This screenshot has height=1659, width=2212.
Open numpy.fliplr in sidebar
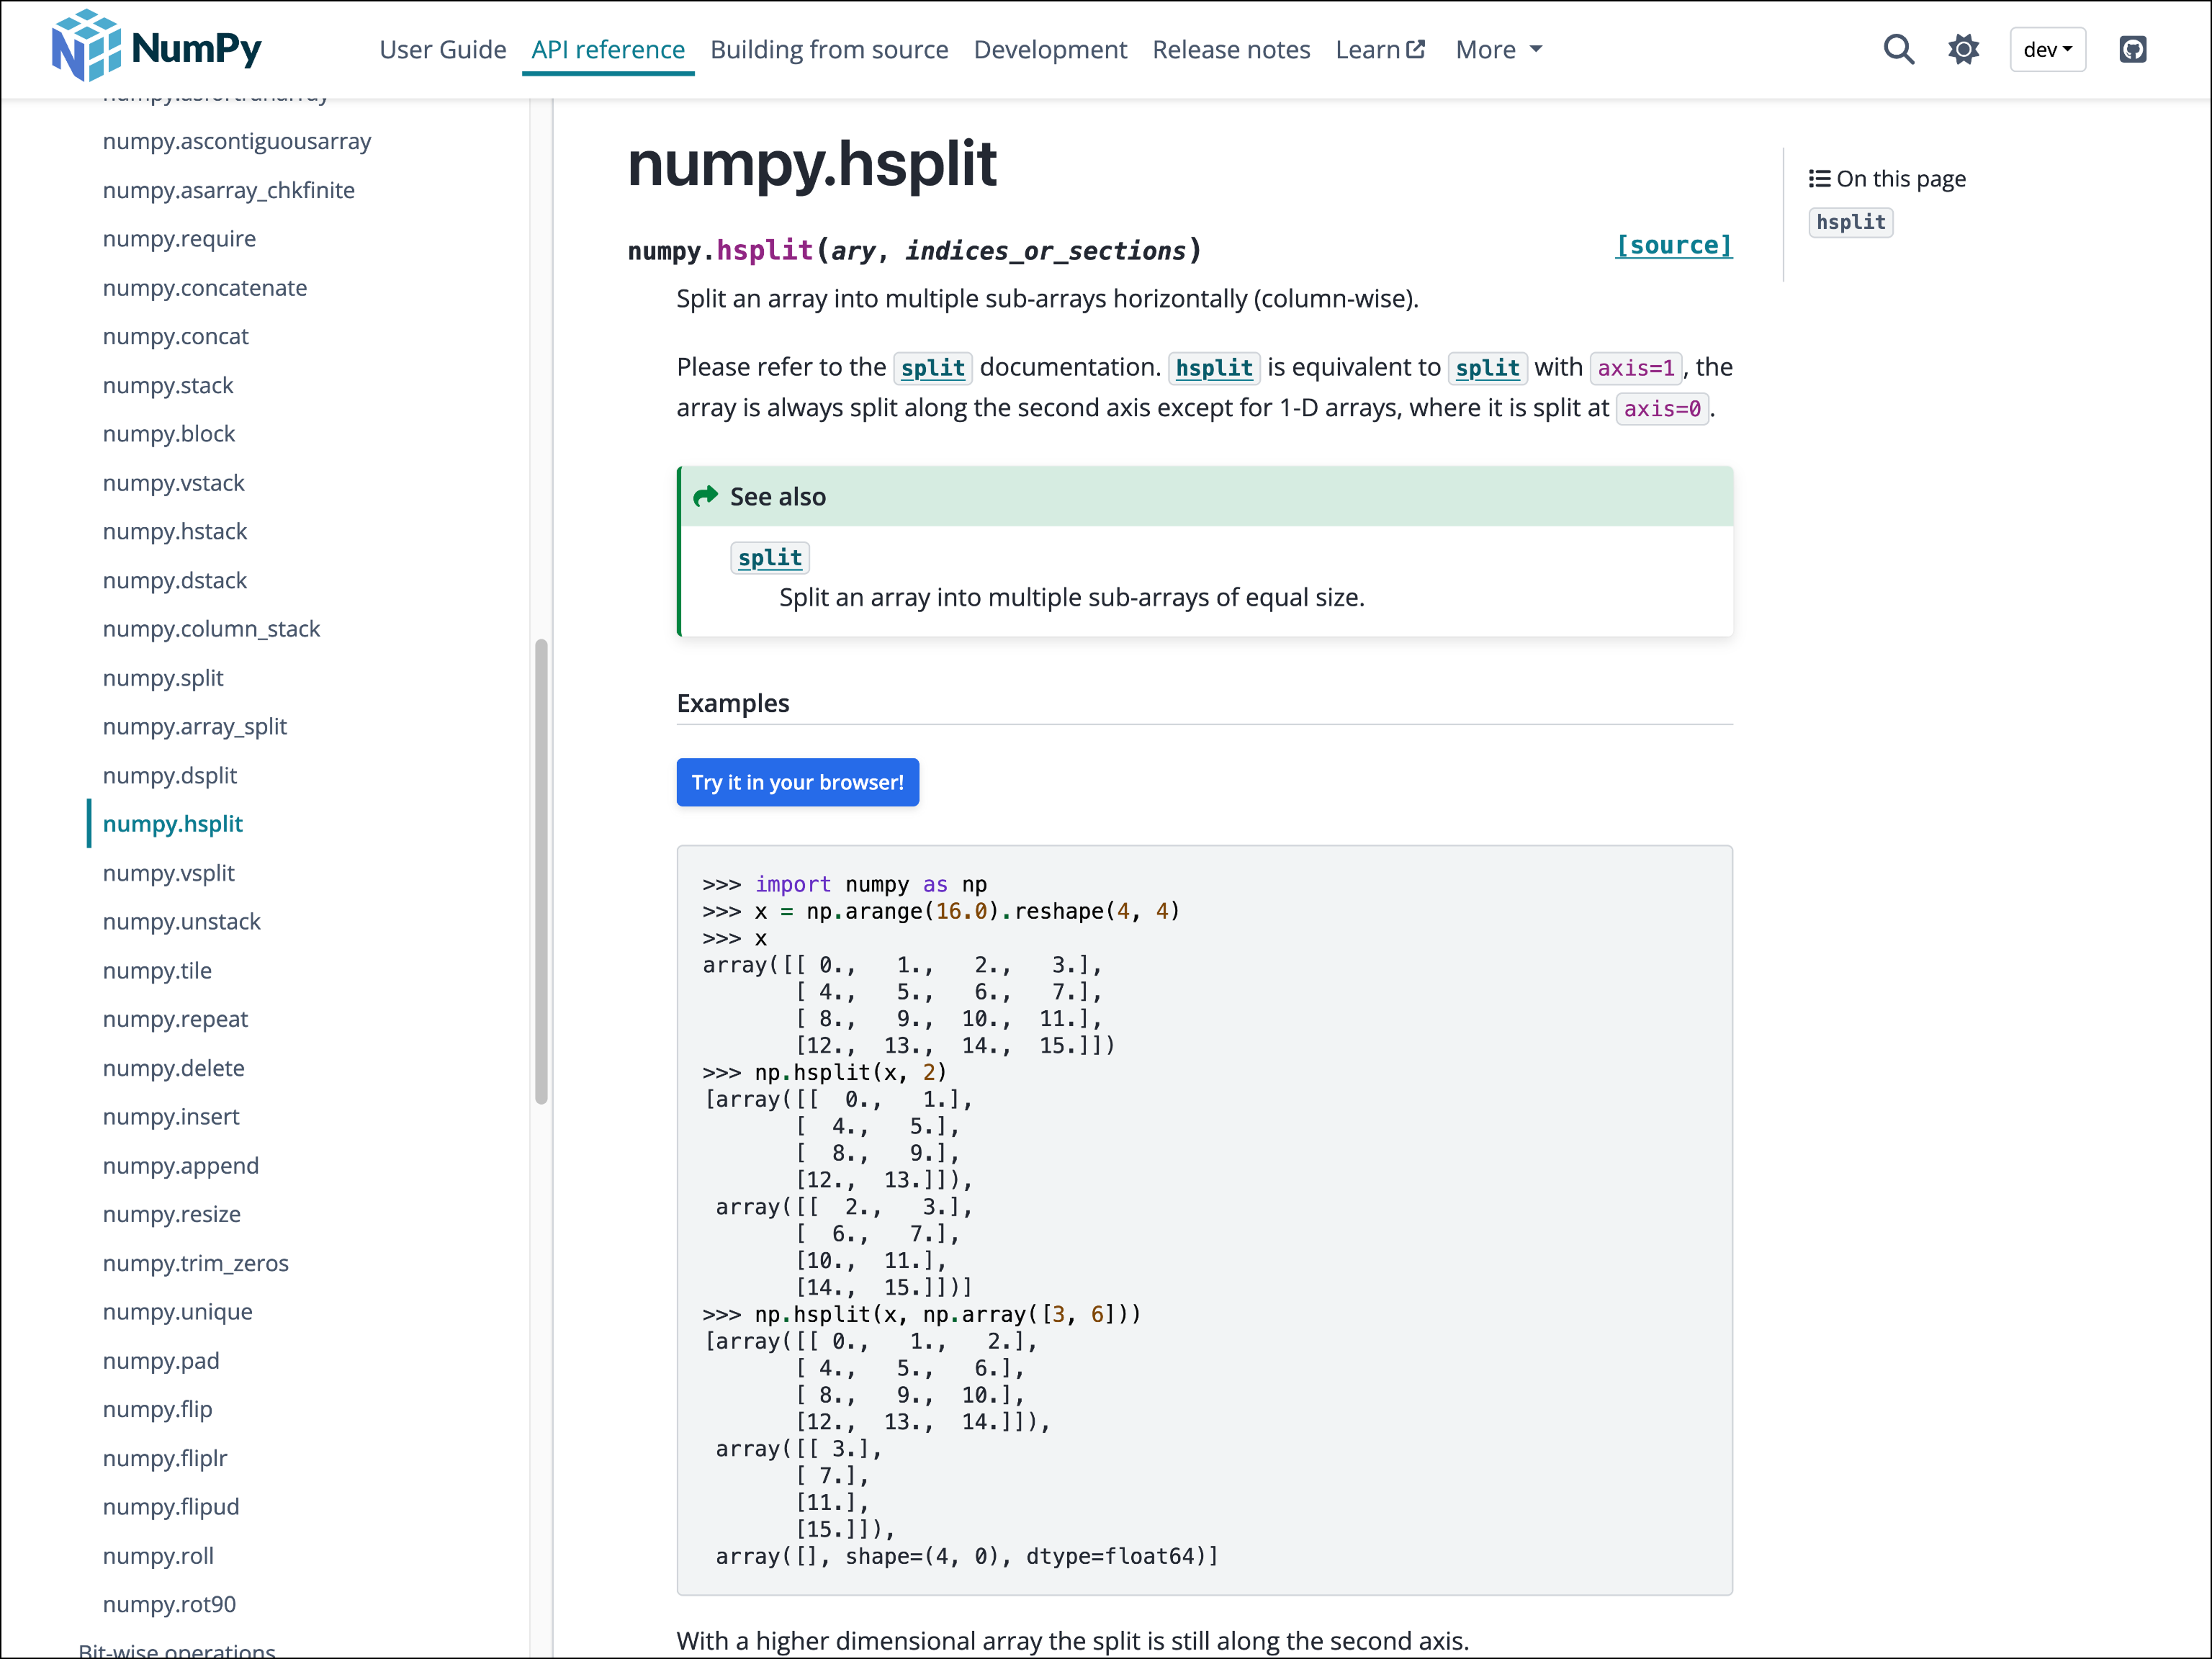click(165, 1458)
